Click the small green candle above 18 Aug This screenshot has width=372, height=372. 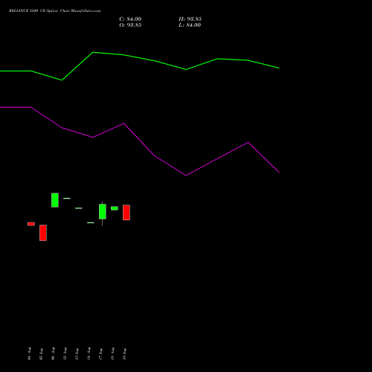[x=115, y=208]
